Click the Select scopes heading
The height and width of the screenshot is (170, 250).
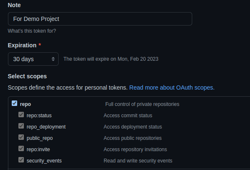click(x=27, y=76)
